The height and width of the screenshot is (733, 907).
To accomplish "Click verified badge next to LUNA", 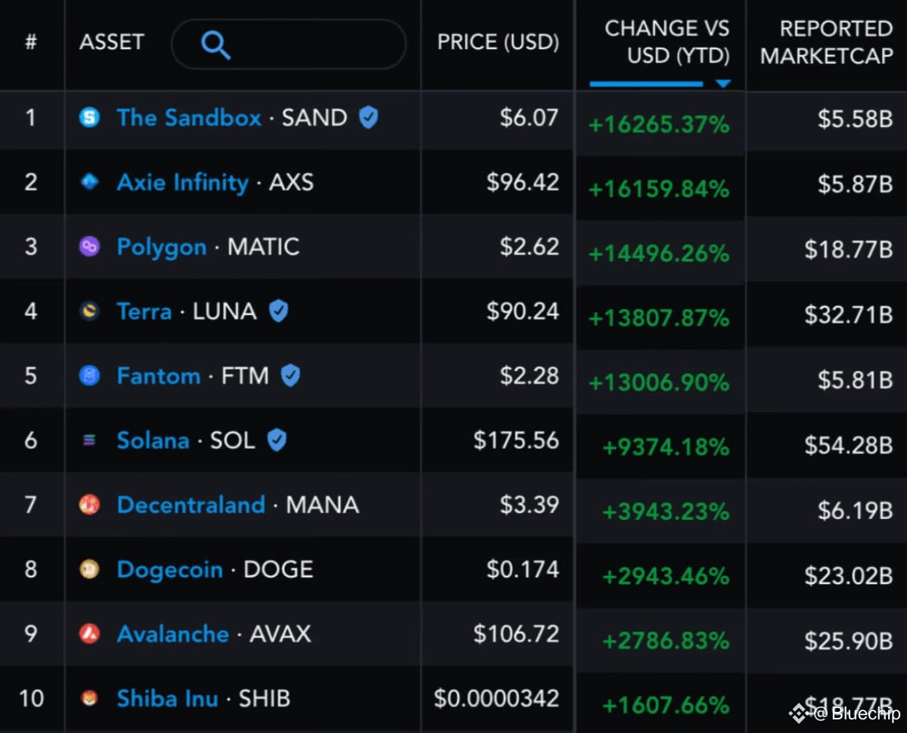I will (278, 311).
